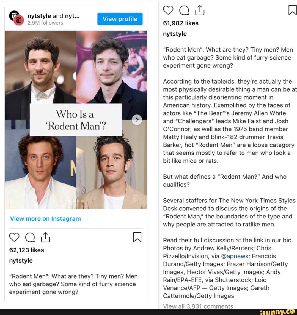The width and height of the screenshot is (297, 315).
Task: Tap the nytstyle and nyt... account name
Action: [53, 16]
